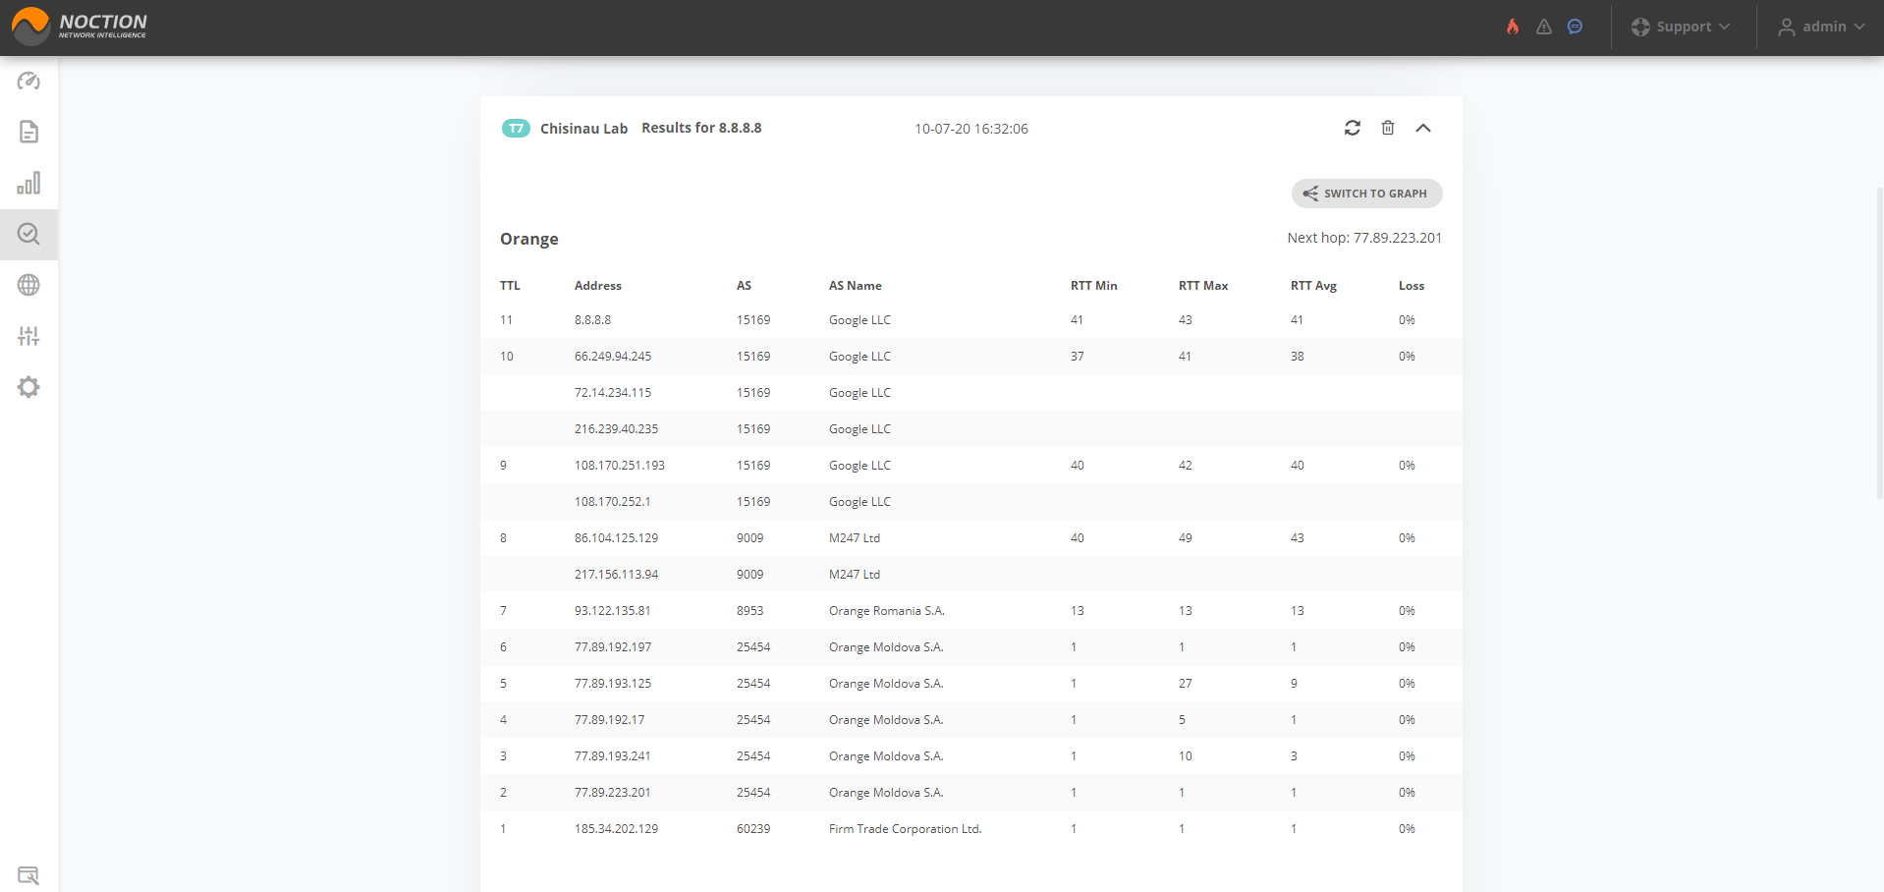Click address 93.122.135.81
Screen dimensions: 1884x892
tap(612, 611)
